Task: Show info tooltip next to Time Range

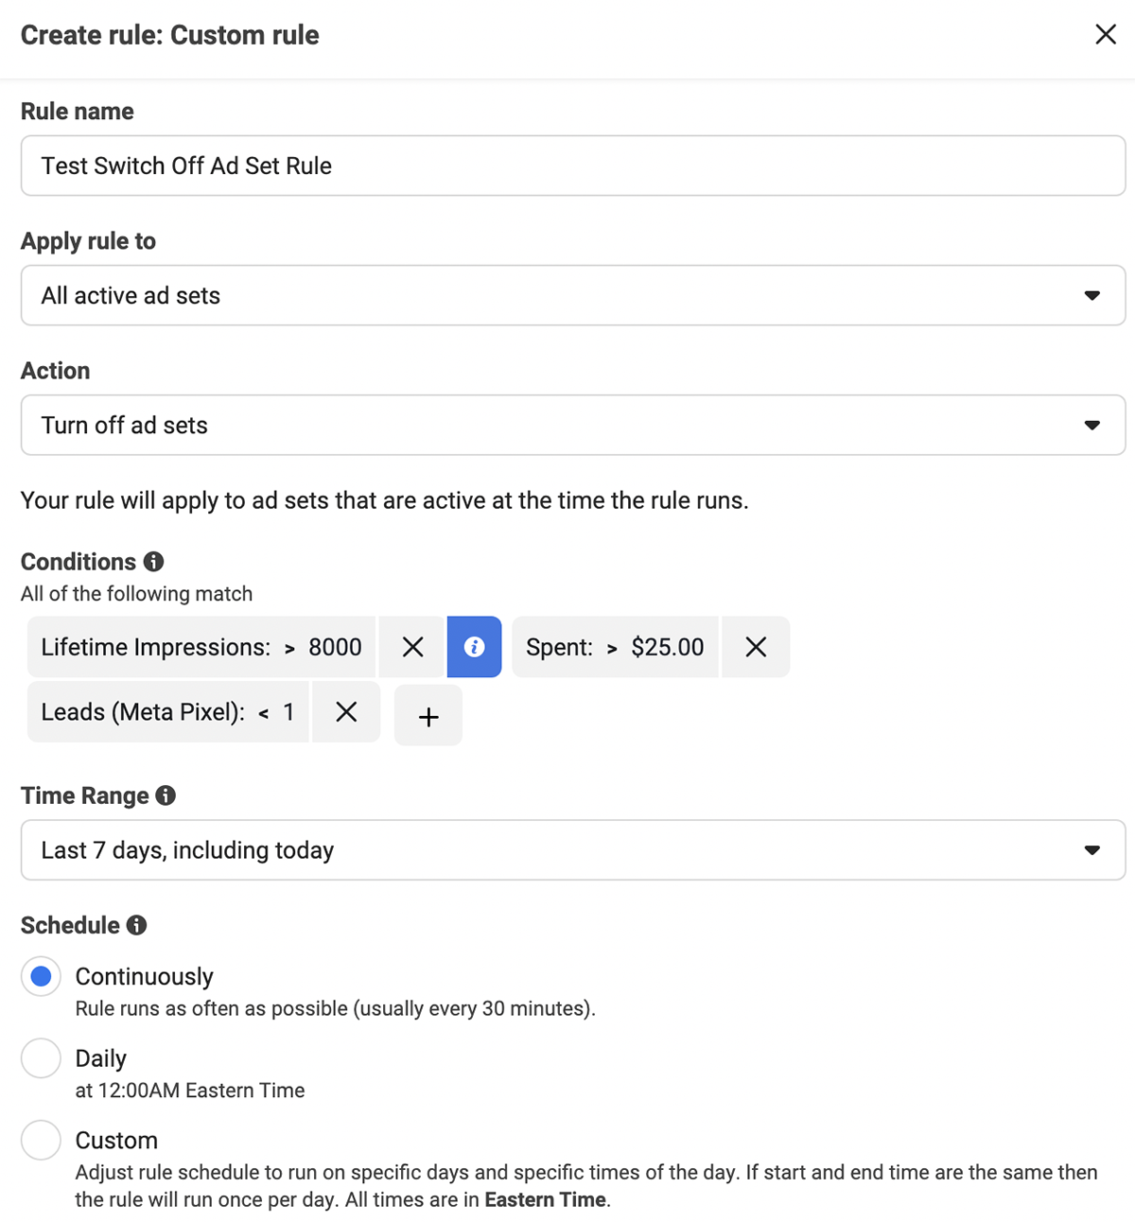Action: [x=166, y=795]
